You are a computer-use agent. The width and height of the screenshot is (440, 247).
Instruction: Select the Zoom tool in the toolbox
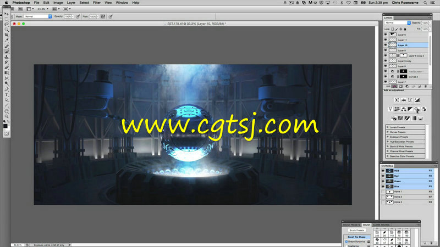(7, 116)
